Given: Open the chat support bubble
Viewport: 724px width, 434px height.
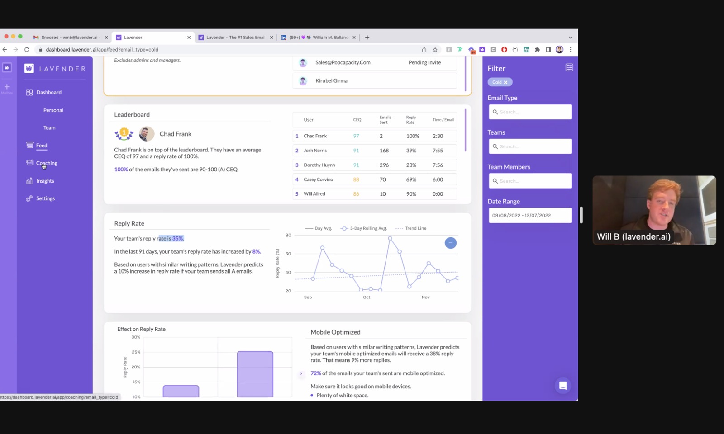Looking at the screenshot, I should (x=563, y=386).
